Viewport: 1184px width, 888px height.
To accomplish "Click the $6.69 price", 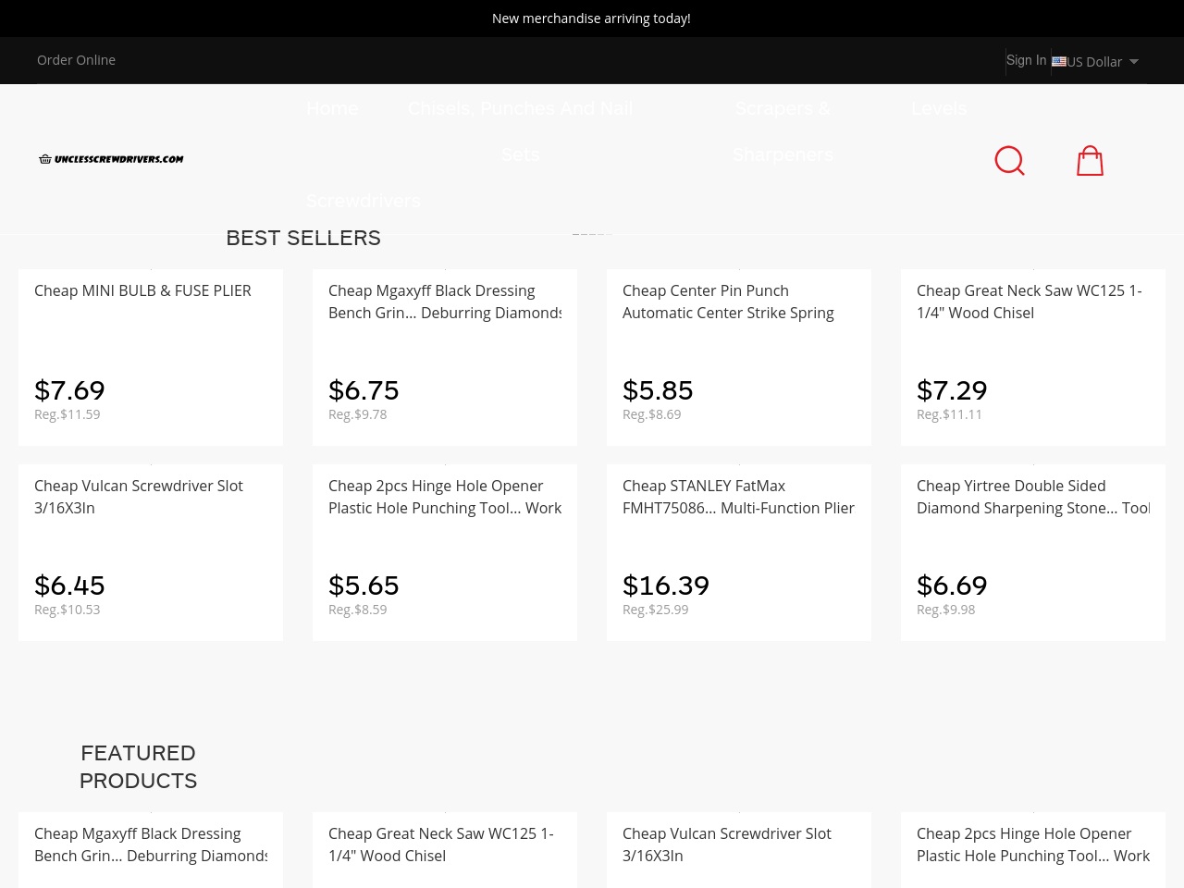I will click(x=952, y=586).
